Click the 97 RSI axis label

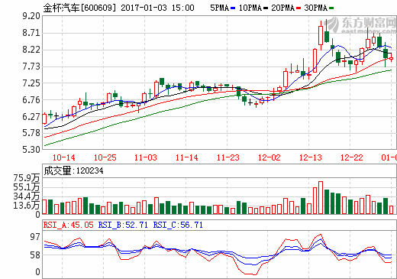click(35, 237)
